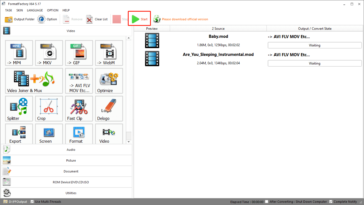Toggle the Use Multi-Threads checkbox
The width and height of the screenshot is (364, 205).
32,202
